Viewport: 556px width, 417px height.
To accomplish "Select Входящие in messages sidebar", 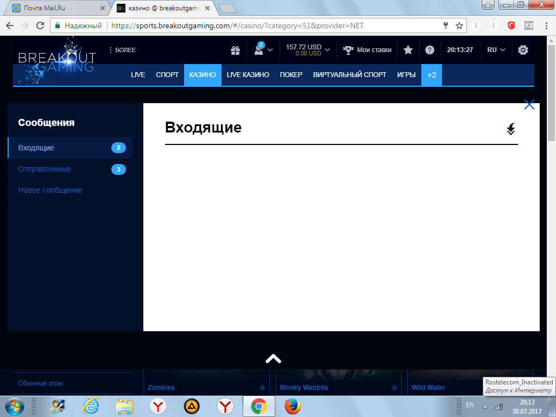I will 70,148.
